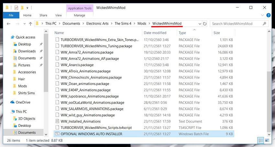Open the Accessories folder in the sidebar
275x147 pixels.
[27, 72]
